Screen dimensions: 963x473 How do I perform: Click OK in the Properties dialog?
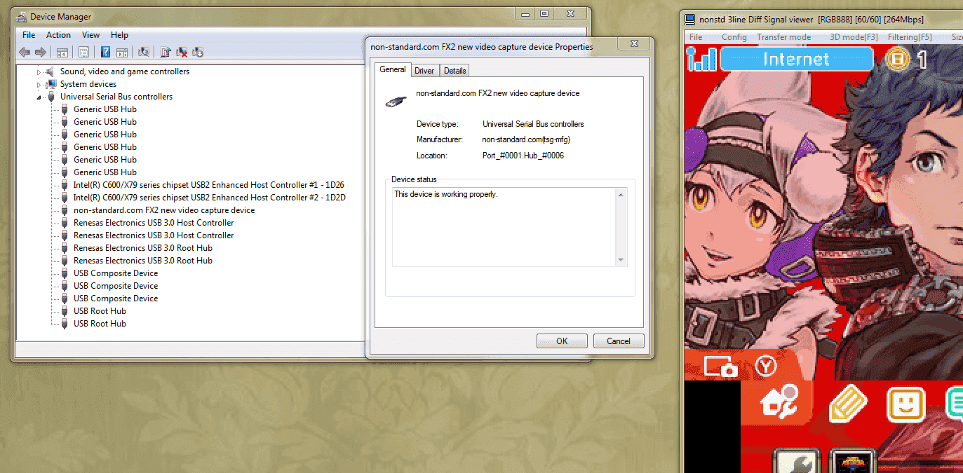point(562,341)
